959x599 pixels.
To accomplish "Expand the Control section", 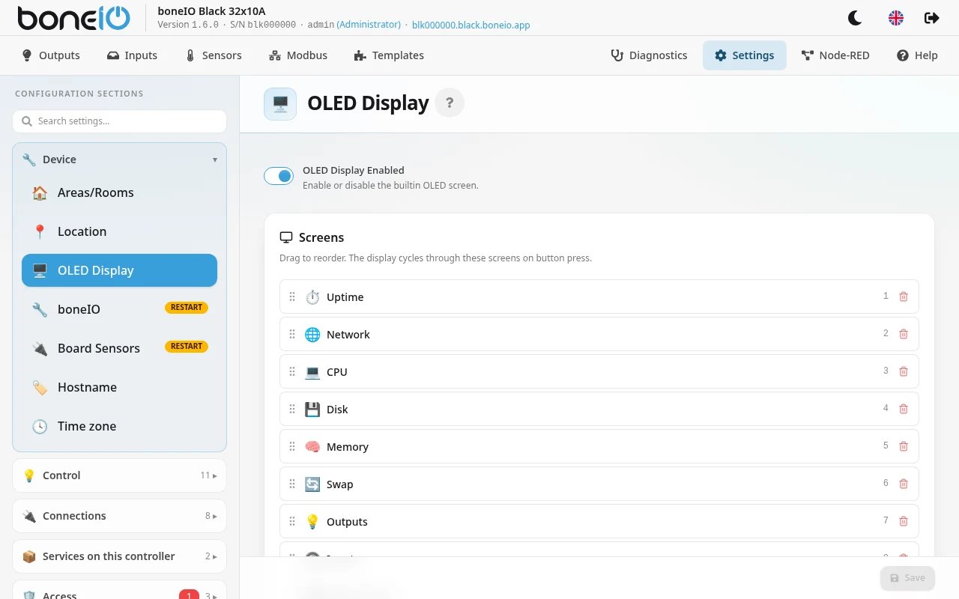I will pyautogui.click(x=119, y=475).
